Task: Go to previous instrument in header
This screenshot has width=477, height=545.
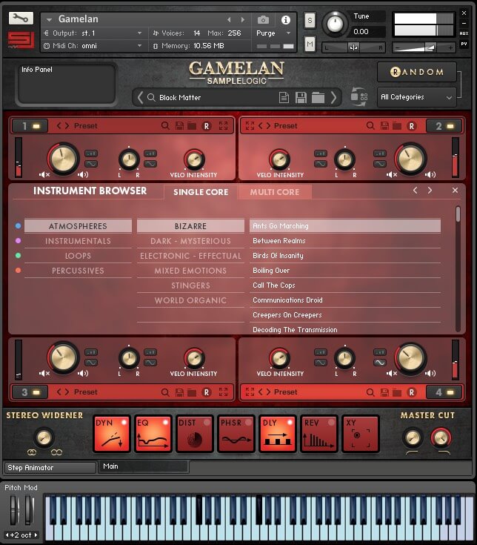Action: click(x=229, y=20)
